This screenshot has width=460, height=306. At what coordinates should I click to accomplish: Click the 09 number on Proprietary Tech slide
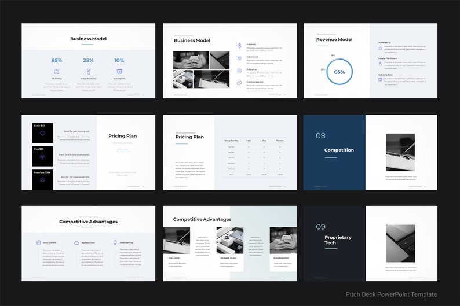pyautogui.click(x=320, y=227)
